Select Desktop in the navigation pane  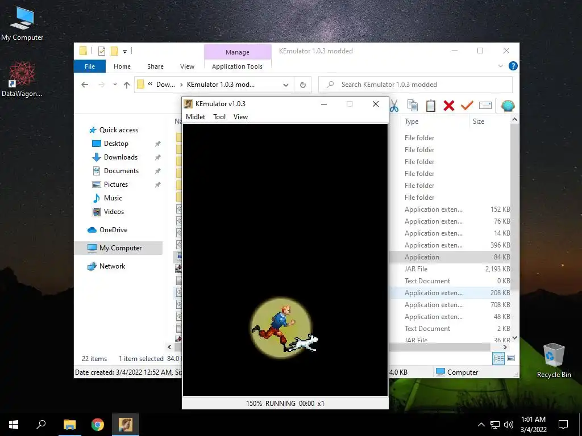[x=116, y=144]
